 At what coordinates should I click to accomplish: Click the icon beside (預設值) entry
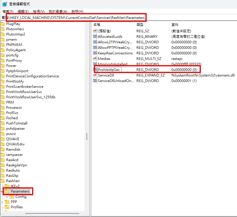coord(95,31)
